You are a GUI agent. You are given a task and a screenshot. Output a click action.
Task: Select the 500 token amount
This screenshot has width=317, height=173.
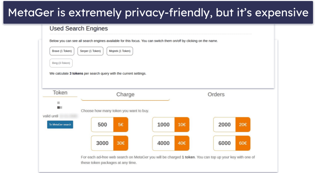tap(103, 125)
